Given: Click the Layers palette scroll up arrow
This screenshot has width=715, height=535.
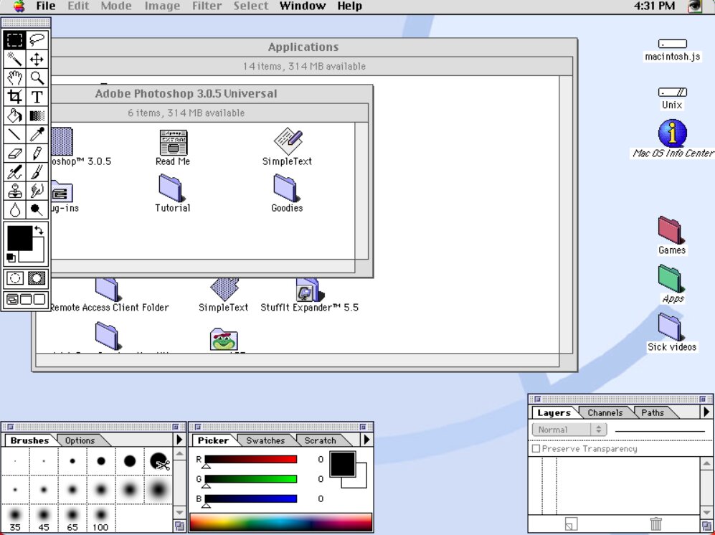Looking at the screenshot, I should [706, 464].
